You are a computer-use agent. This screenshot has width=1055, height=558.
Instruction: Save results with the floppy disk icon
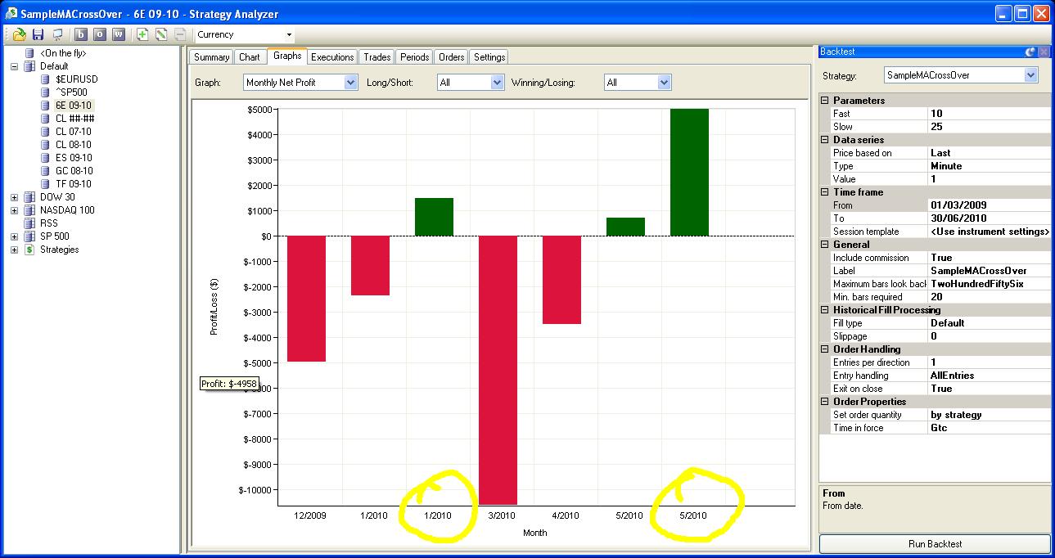coord(38,34)
